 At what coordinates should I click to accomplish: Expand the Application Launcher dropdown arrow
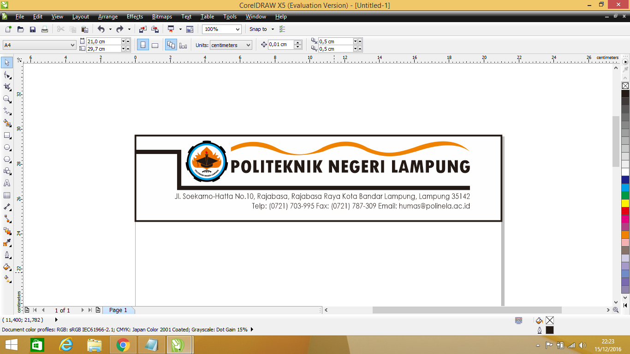tap(180, 29)
